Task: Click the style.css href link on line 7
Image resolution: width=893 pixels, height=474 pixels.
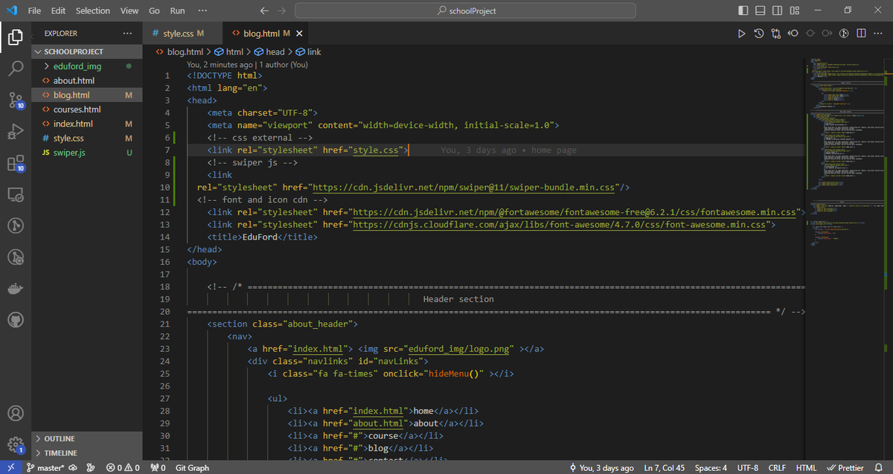Action: coord(377,150)
